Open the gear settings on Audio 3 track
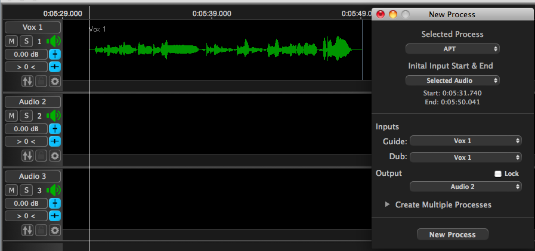This screenshot has height=251, width=535. pos(55,230)
